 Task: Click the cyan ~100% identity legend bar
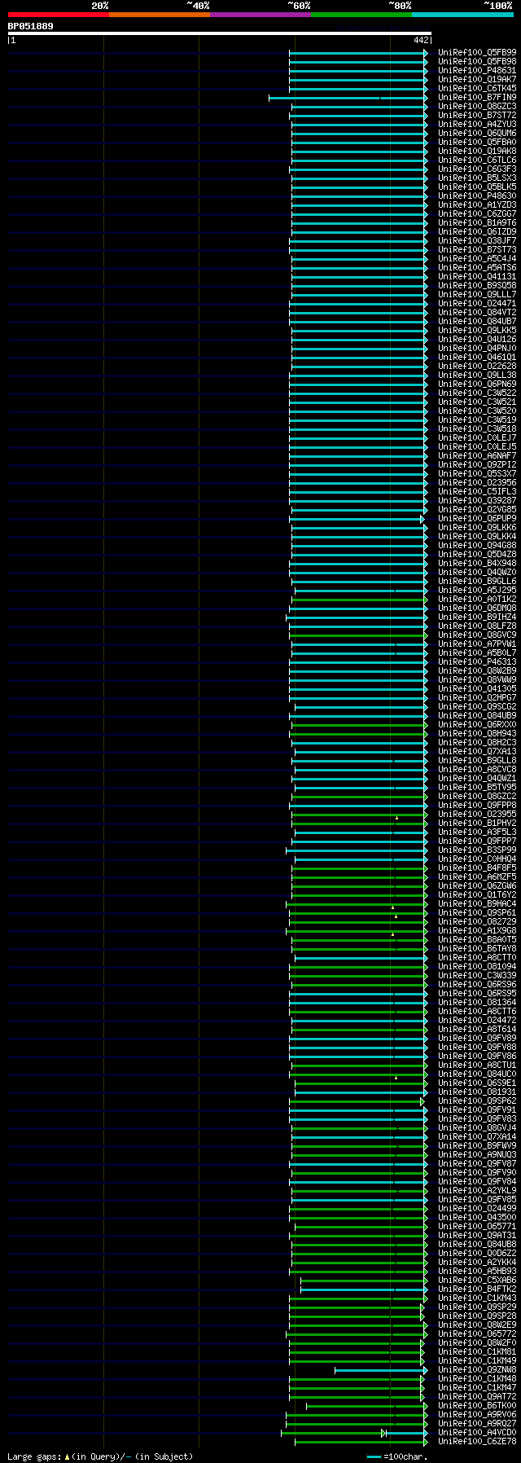click(x=462, y=15)
